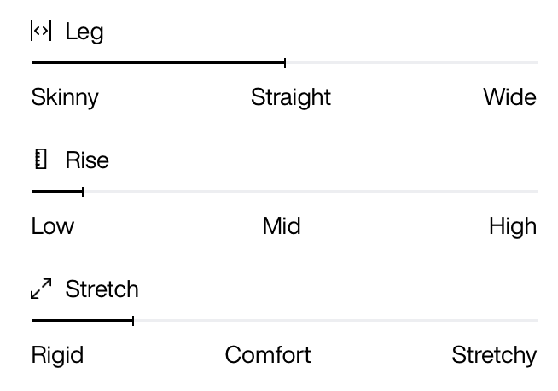The height and width of the screenshot is (391, 558).
Task: Choose the Low rise label
Action: point(53,225)
